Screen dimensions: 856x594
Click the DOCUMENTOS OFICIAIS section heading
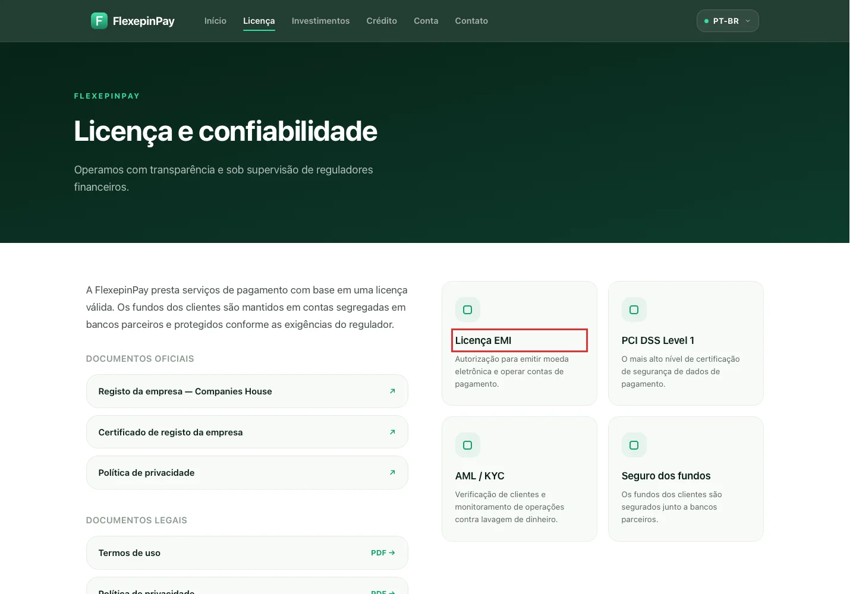tap(140, 359)
